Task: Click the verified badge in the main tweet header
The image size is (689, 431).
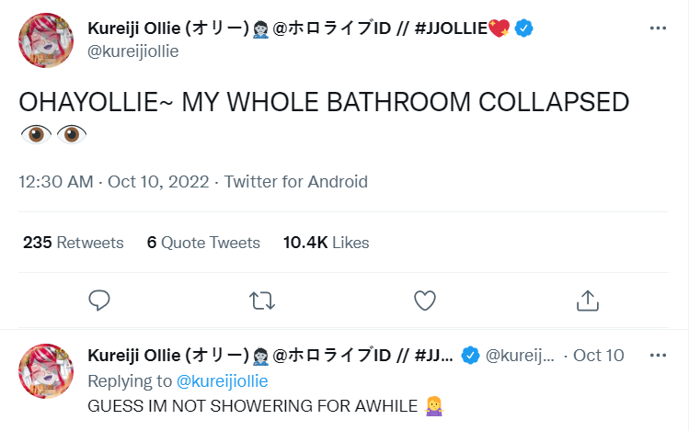Action: pos(524,28)
